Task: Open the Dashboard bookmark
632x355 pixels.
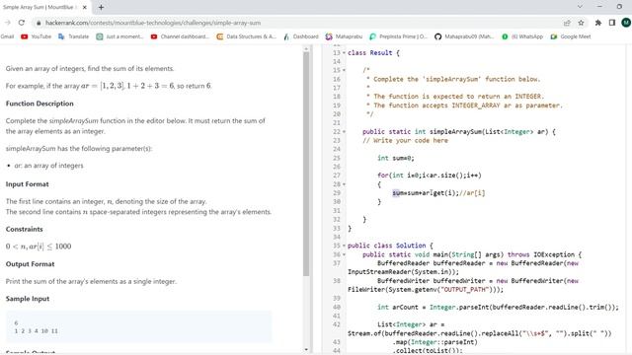Action: 301,36
